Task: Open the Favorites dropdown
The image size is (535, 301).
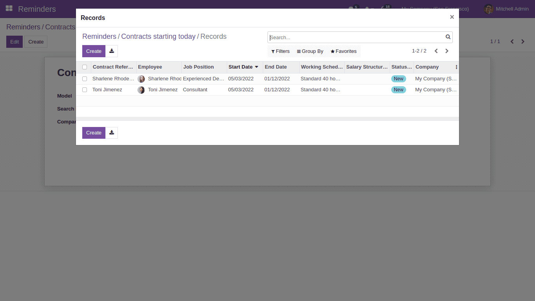Action: 343,51
